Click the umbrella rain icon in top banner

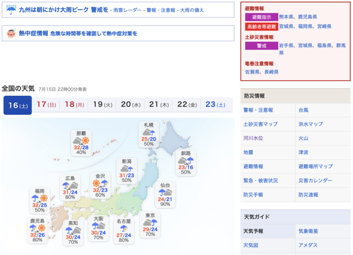[x=11, y=10]
